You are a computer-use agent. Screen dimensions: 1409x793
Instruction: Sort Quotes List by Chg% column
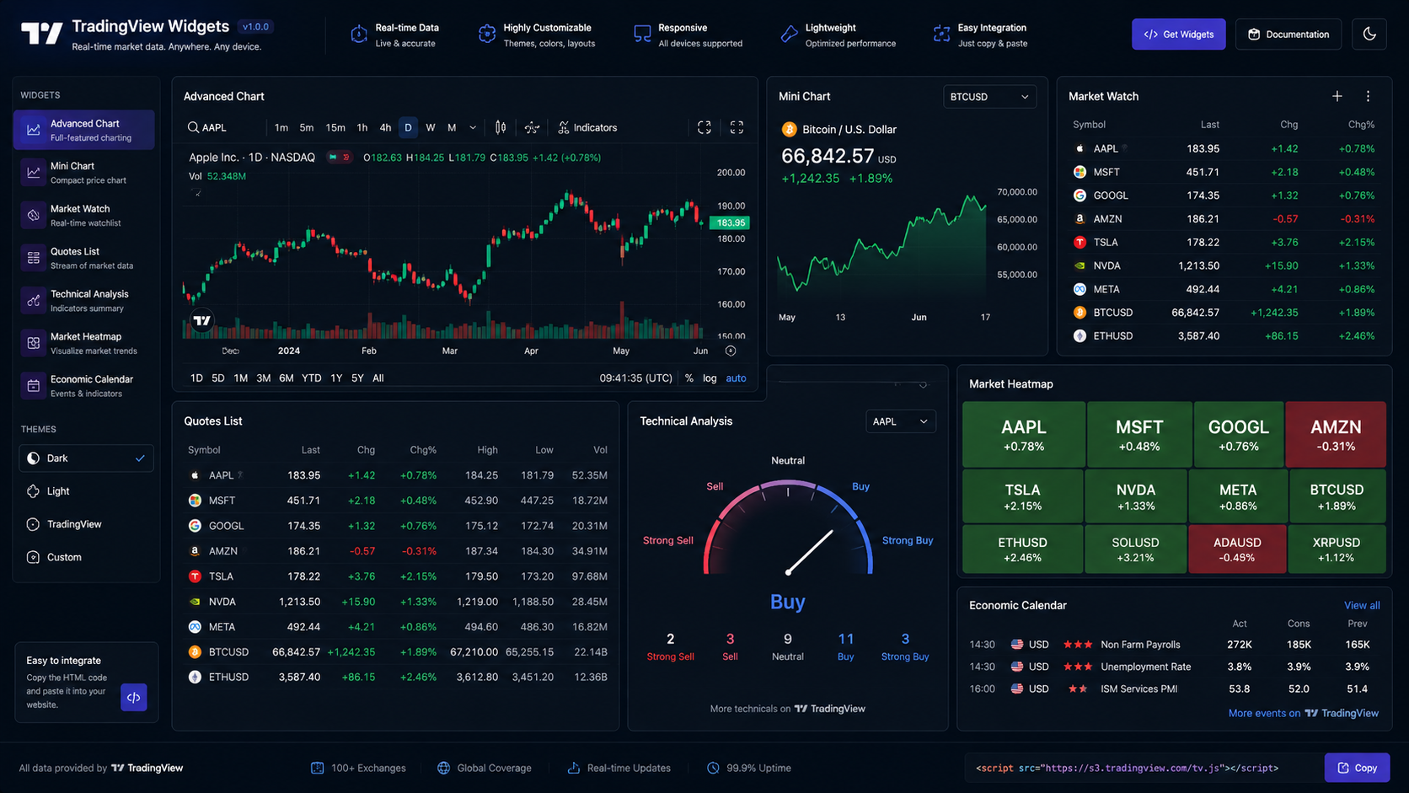coord(423,450)
